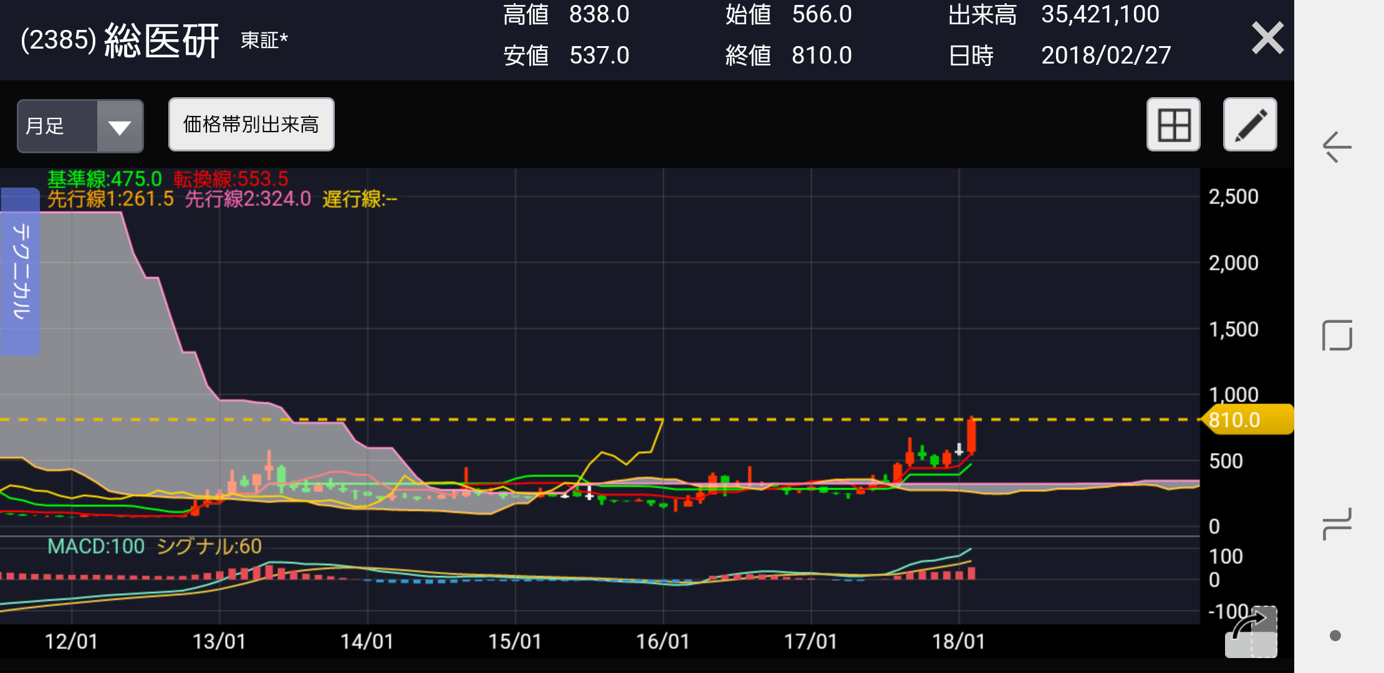Click the white dropdown triangle arrow
Screen dimensions: 1384x673
(120, 127)
